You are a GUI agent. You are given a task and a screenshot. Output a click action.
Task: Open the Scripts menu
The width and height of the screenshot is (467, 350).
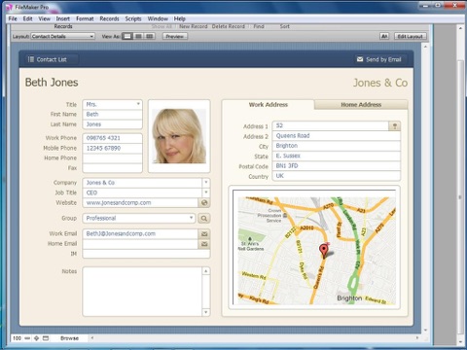coord(133,18)
